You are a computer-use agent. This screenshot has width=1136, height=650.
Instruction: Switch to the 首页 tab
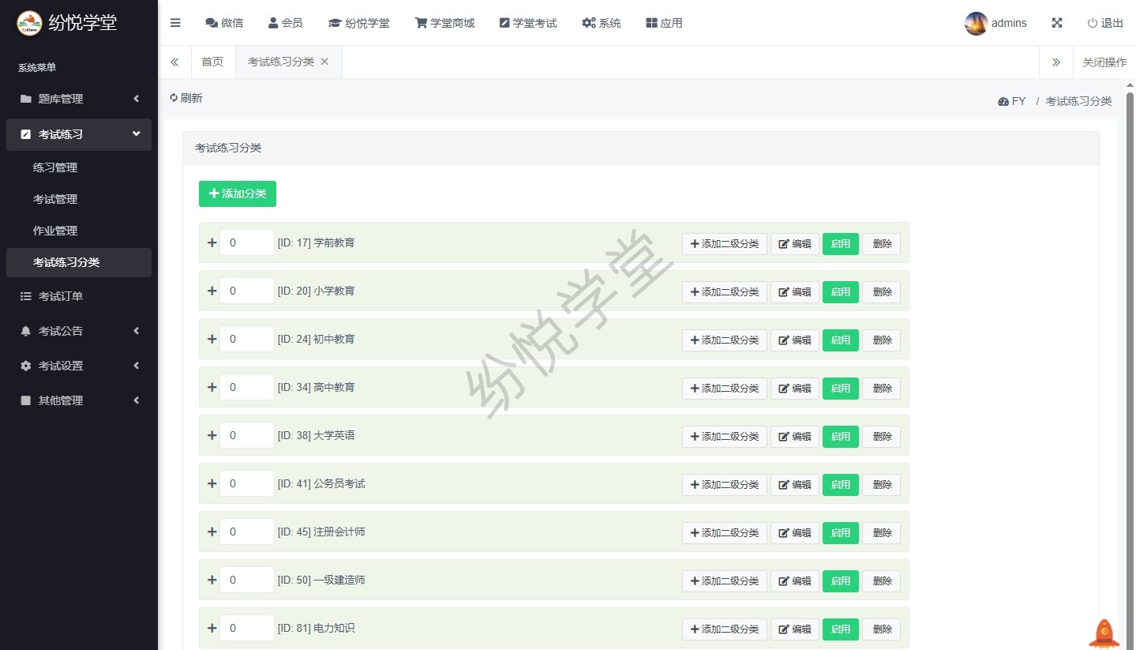[x=212, y=62]
